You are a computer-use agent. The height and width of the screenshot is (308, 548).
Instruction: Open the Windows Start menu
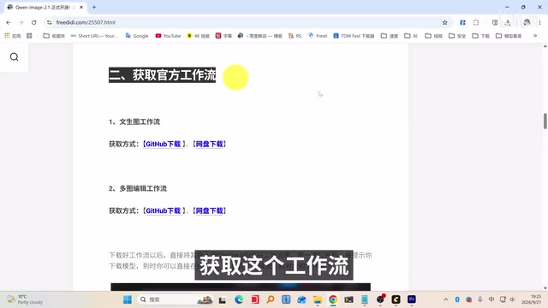pos(128,299)
